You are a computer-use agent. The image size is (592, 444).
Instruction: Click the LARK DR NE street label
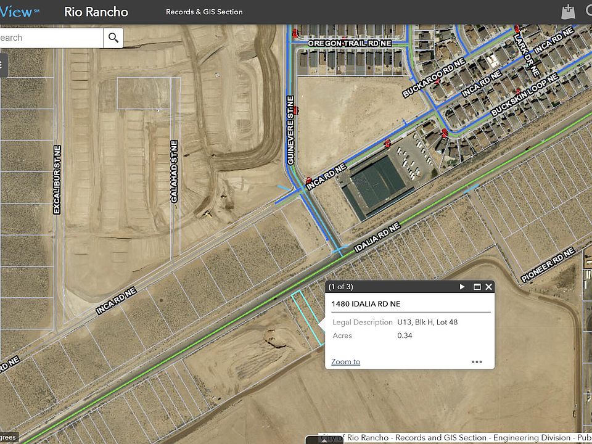(x=526, y=55)
